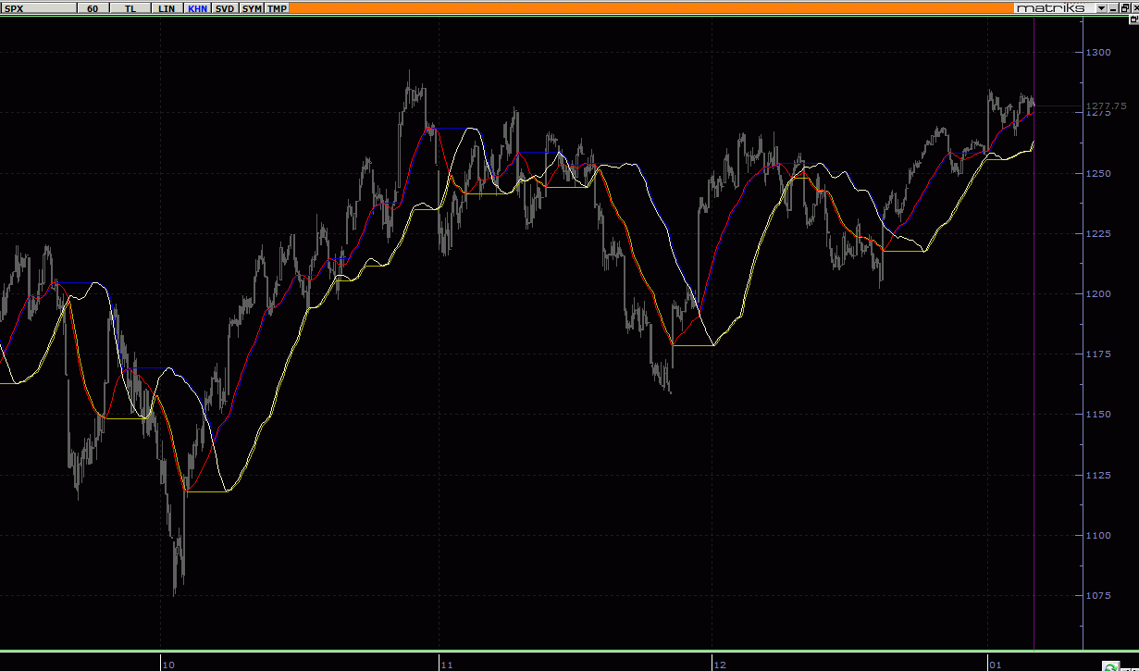Viewport: 1139px width, 671px height.
Task: Click the 1300 price axis label
Action: pos(1099,53)
